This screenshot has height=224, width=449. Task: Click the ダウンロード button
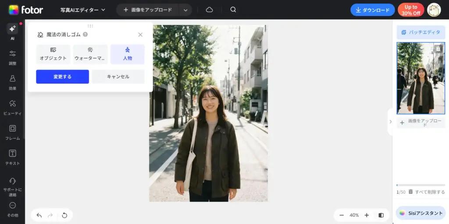(x=373, y=10)
